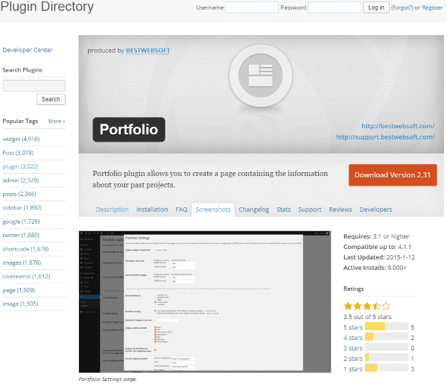Focus the Username input field
Screen dimensions: 447x384
point(252,7)
